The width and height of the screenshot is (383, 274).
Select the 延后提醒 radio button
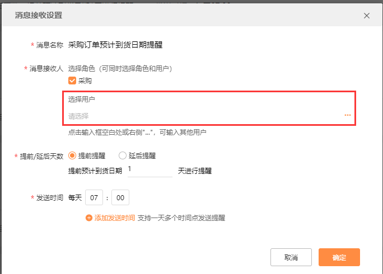[x=123, y=155]
